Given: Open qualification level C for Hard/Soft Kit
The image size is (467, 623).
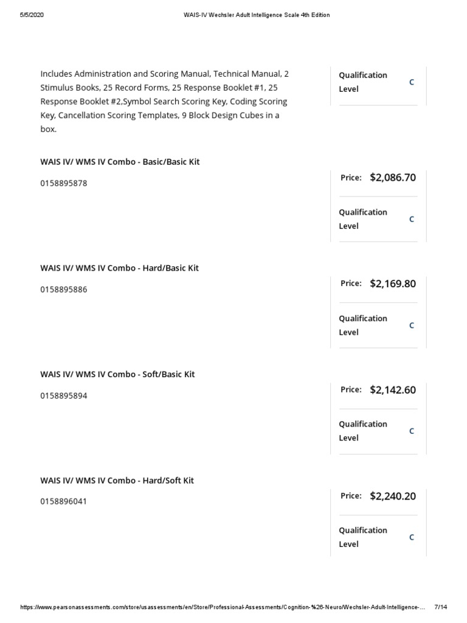Looking at the screenshot, I should 412,537.
